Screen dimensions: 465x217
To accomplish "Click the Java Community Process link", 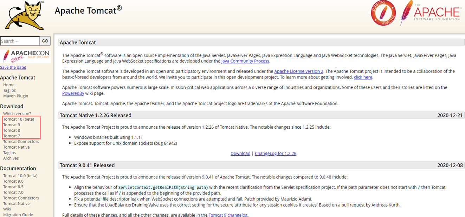I will (245, 61).
